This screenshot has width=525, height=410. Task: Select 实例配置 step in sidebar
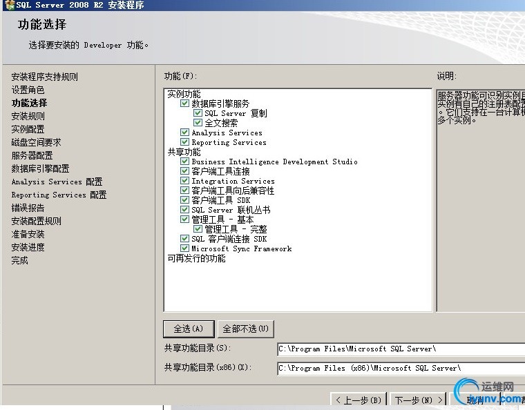pos(28,129)
